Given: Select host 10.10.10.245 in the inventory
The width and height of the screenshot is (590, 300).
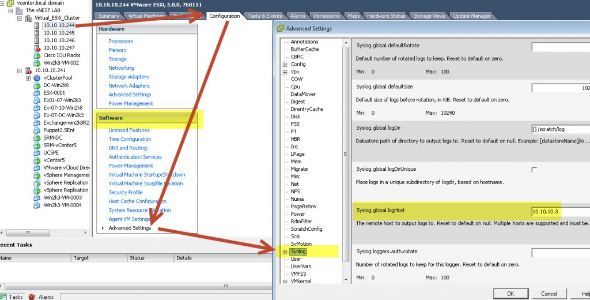Looking at the screenshot, I should pyautogui.click(x=59, y=33).
